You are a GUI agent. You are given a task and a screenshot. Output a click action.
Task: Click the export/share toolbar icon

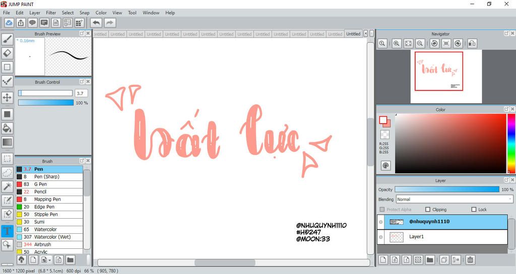[x=21, y=23]
